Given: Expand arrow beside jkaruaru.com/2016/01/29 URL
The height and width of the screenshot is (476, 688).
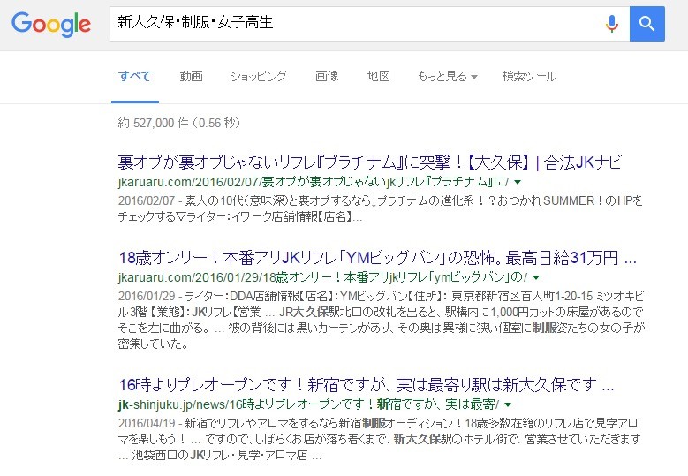Looking at the screenshot, I should click(536, 277).
